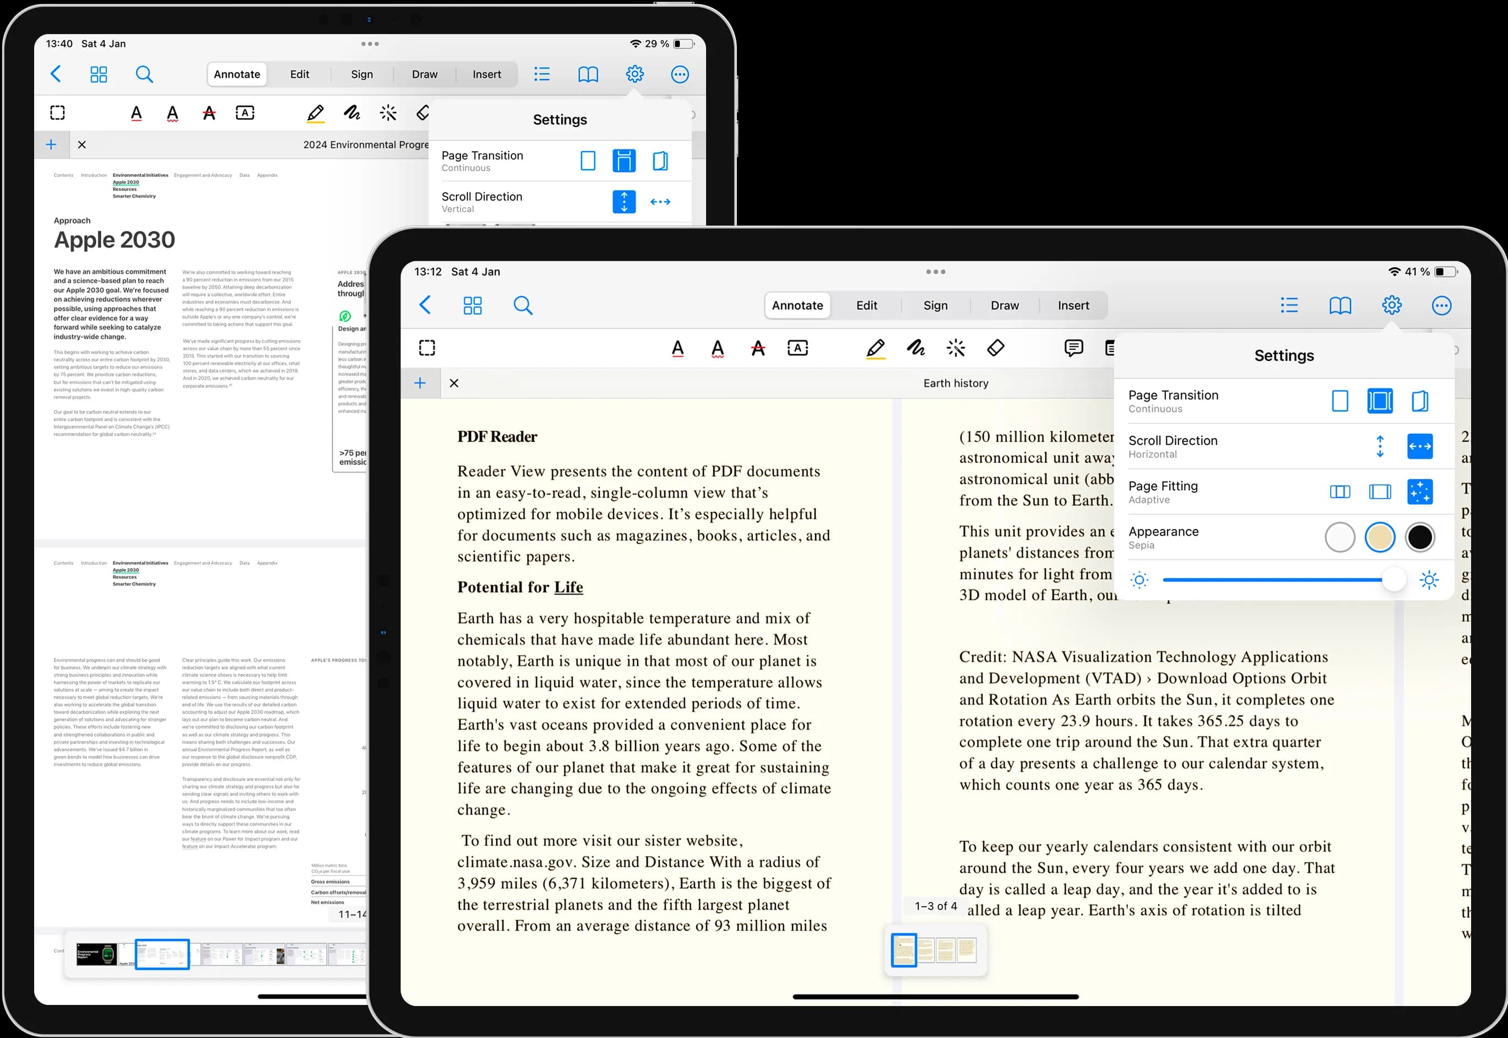Screen dimensions: 1508x1038
Task: Open the more options ellipsis on the rear iPad
Action: point(680,74)
